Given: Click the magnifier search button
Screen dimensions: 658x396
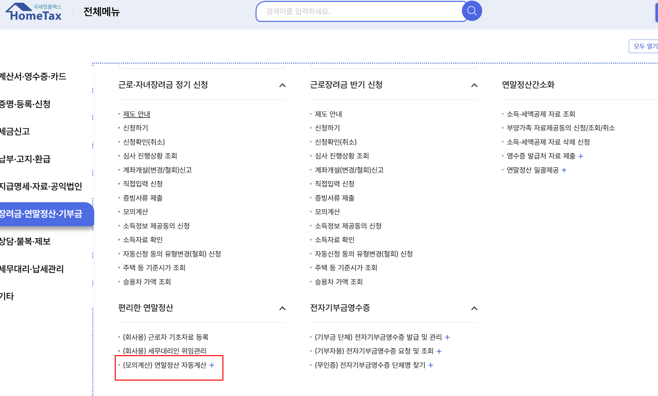Looking at the screenshot, I should tap(472, 11).
